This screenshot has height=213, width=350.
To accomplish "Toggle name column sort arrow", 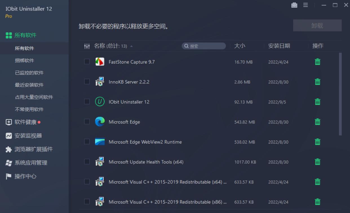I will 131,46.
